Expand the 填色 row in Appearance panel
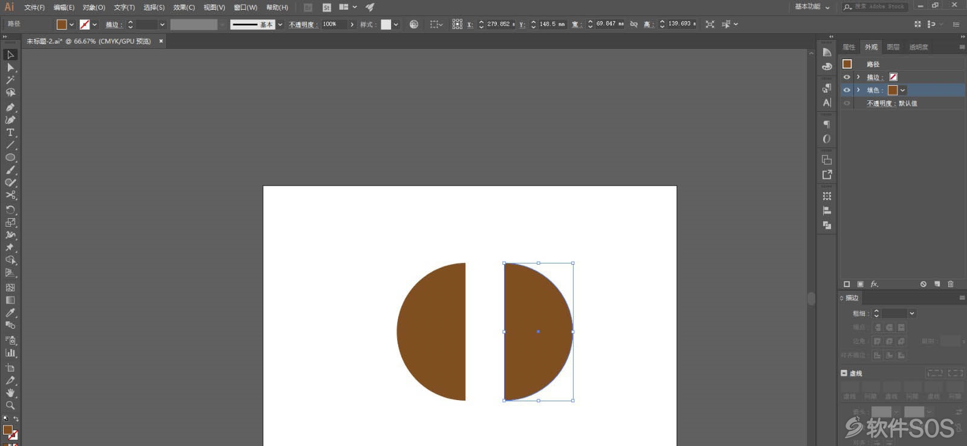The height and width of the screenshot is (446, 967). click(858, 90)
